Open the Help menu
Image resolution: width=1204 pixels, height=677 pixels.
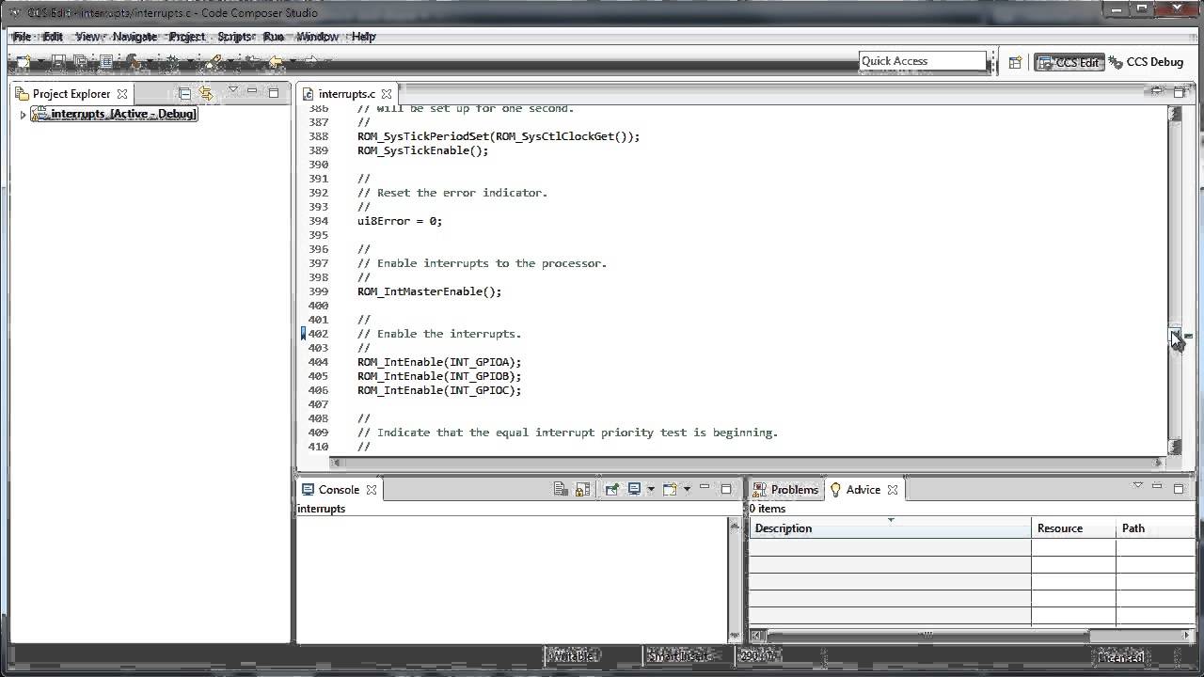coord(363,37)
